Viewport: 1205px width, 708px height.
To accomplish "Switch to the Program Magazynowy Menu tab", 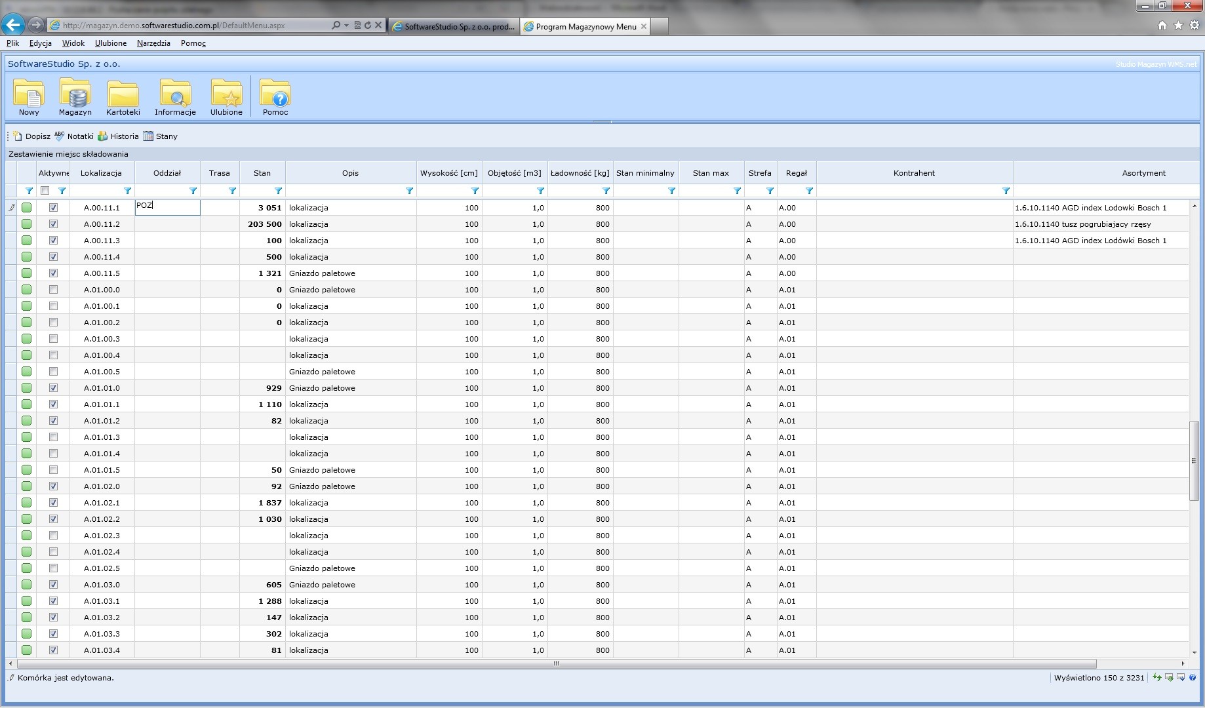I will click(586, 26).
